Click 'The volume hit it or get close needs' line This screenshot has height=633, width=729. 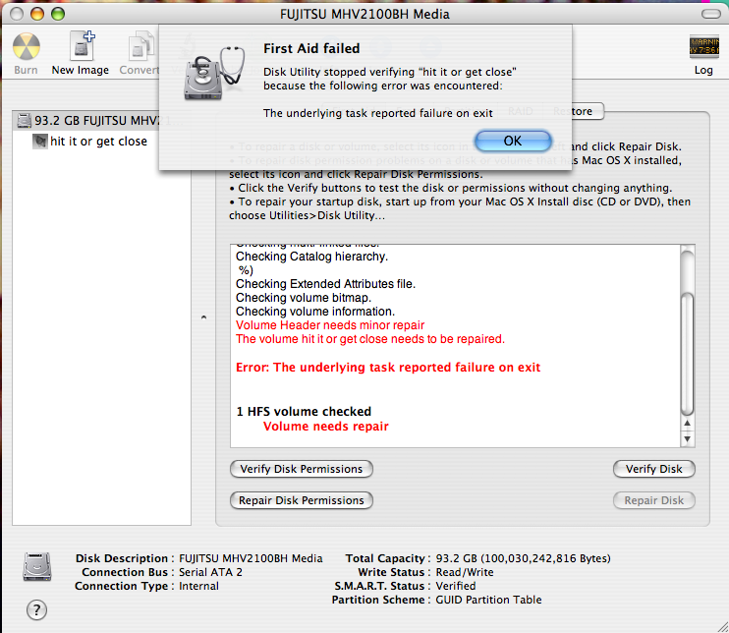tap(370, 339)
